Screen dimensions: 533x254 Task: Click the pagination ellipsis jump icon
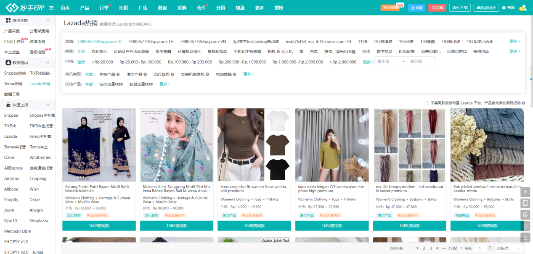click(x=444, y=248)
